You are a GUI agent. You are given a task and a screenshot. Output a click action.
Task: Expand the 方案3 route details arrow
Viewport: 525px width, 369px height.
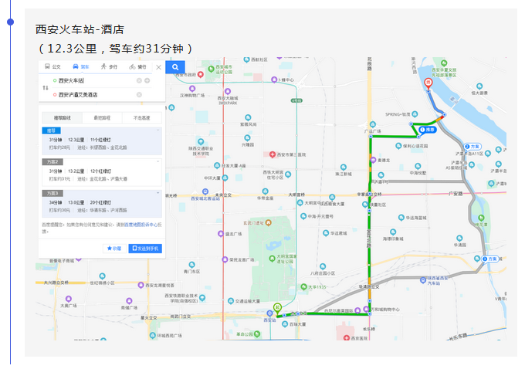(158, 193)
